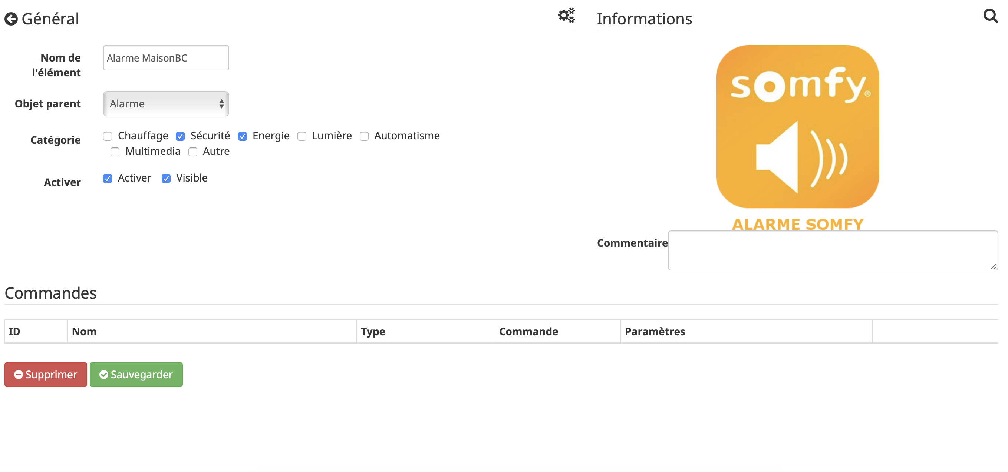Click the Supprimer button
The width and height of the screenshot is (1008, 472).
pos(46,374)
